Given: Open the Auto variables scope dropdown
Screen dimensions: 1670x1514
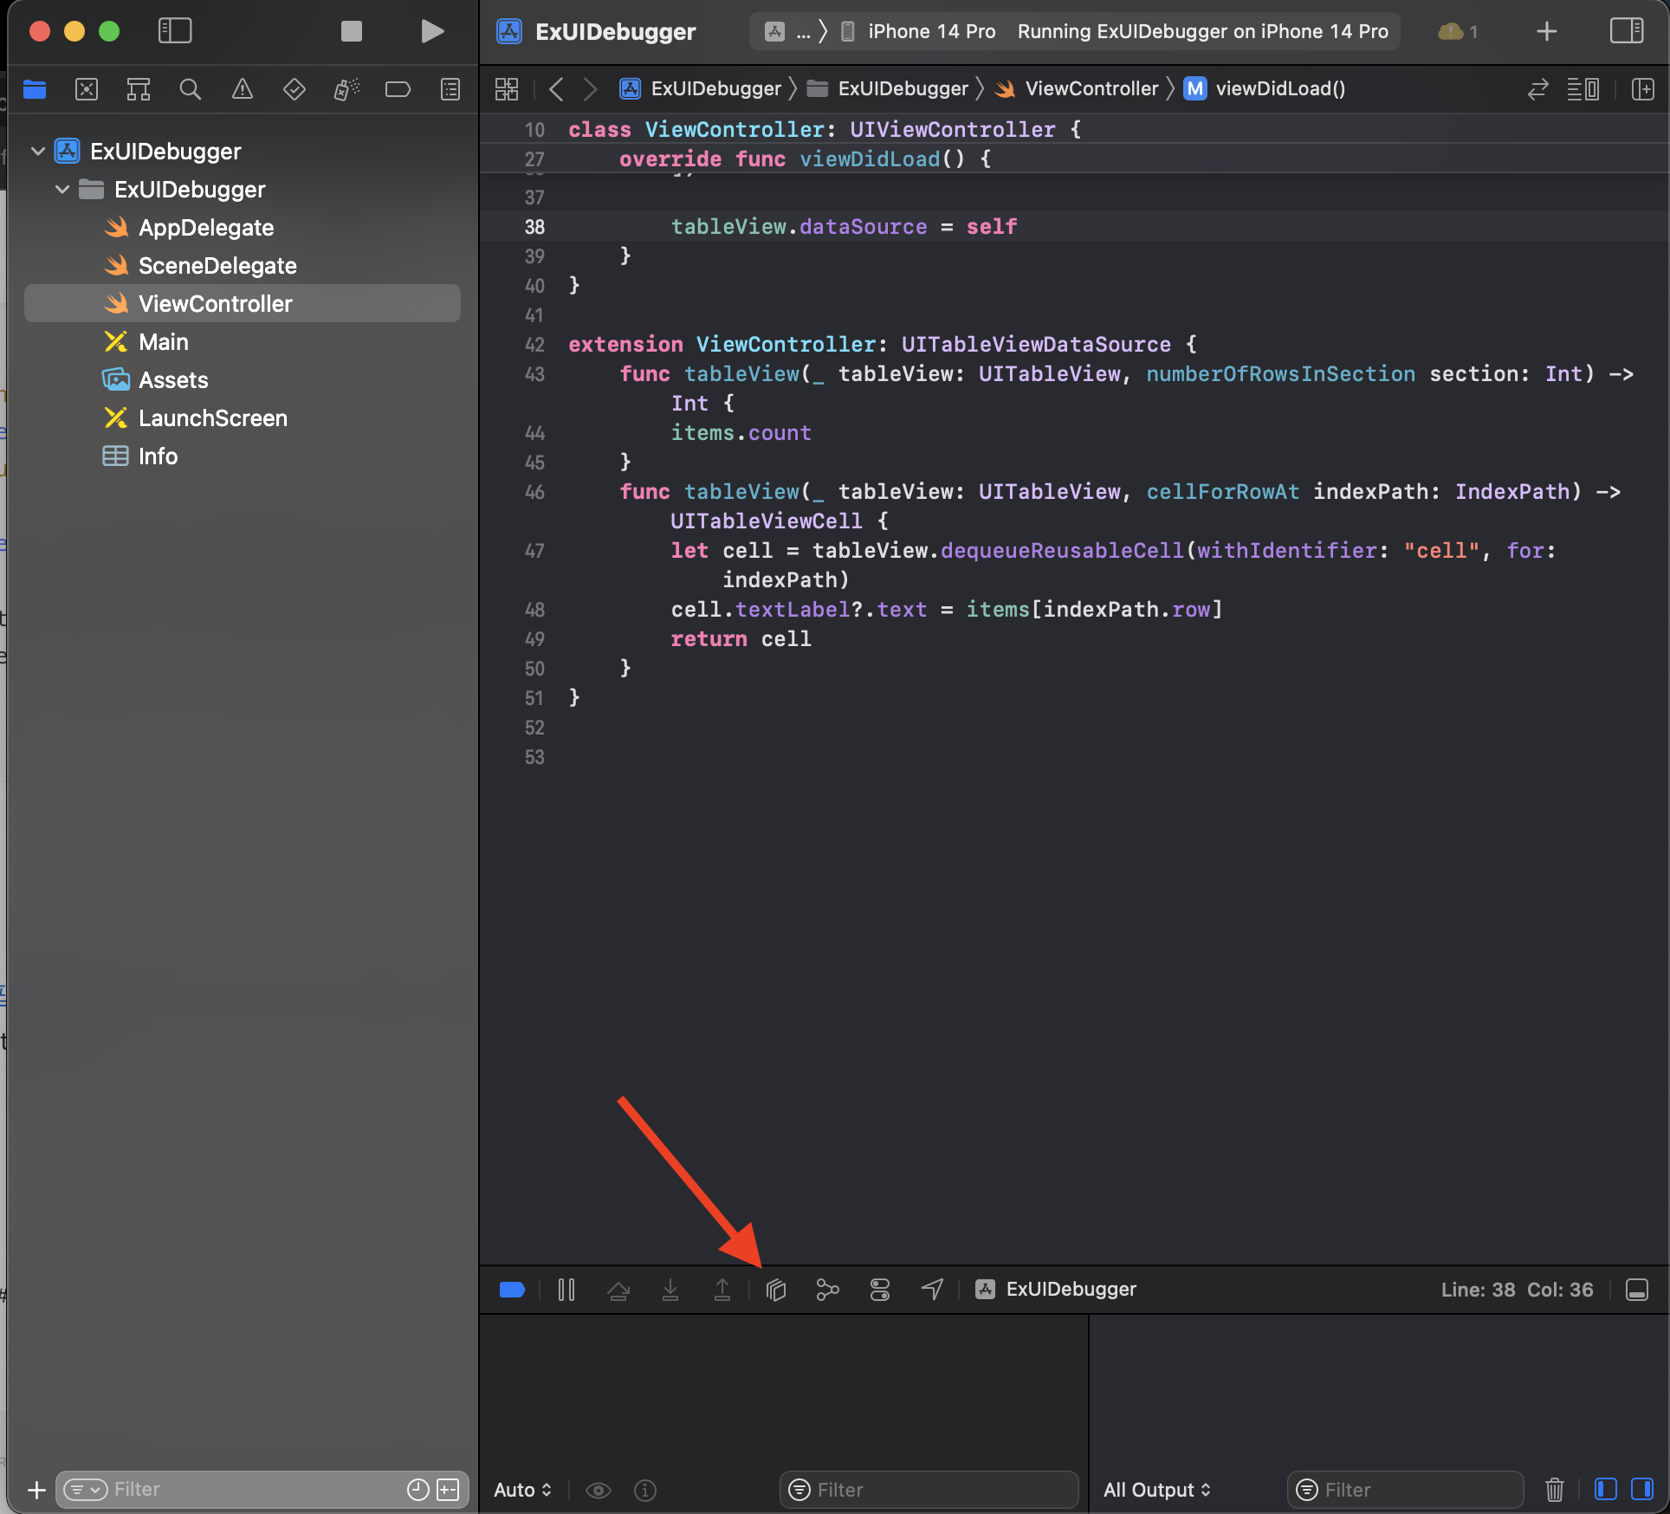Looking at the screenshot, I should click(522, 1490).
